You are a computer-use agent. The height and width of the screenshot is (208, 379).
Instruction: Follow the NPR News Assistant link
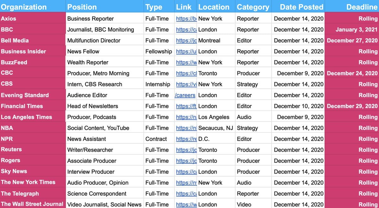(x=186, y=139)
